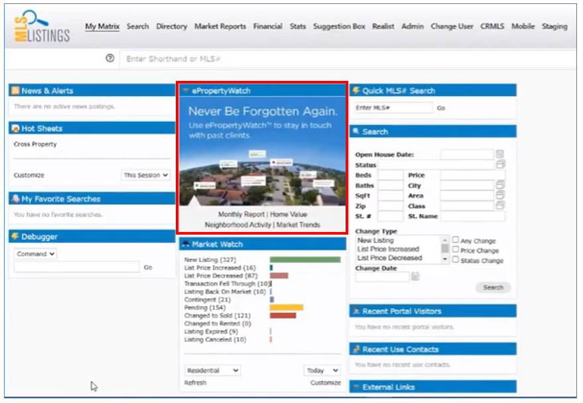Click the Quick MLS# Search lightning icon
Viewport: 583px width, 403px height.
pyautogui.click(x=356, y=90)
